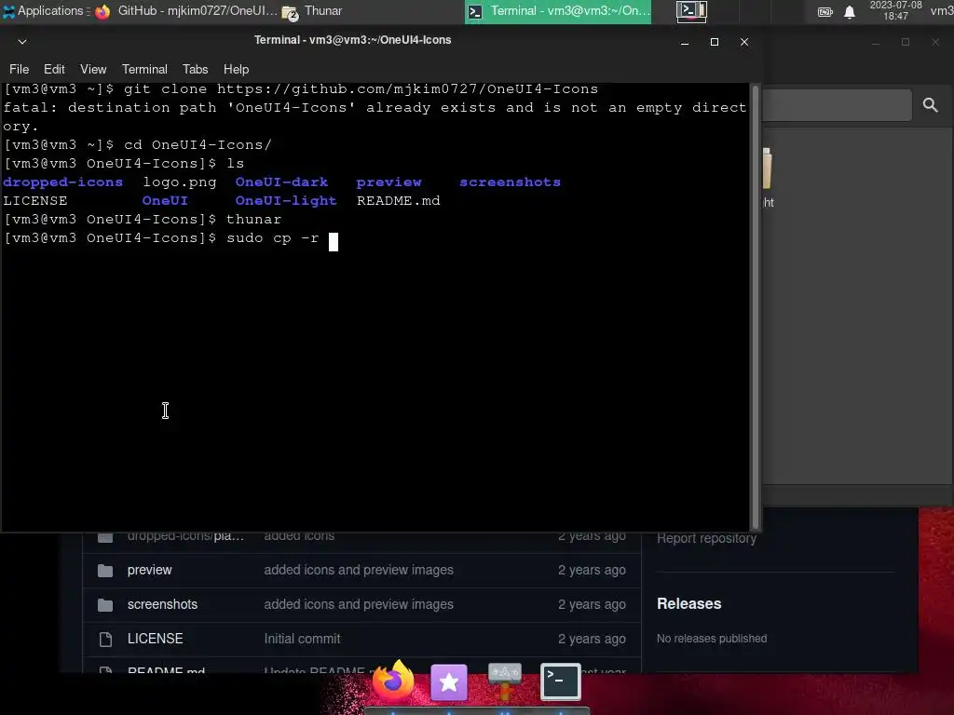Click 'screenshots' in the terminal ls output
Viewport: 954px width, 715px height.
[510, 182]
